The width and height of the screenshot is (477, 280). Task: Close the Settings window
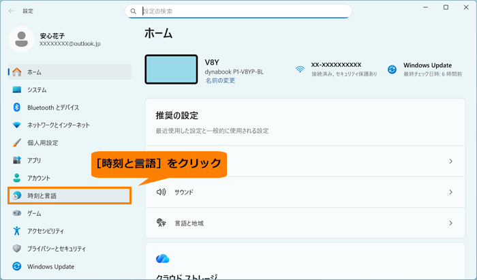(466, 7)
